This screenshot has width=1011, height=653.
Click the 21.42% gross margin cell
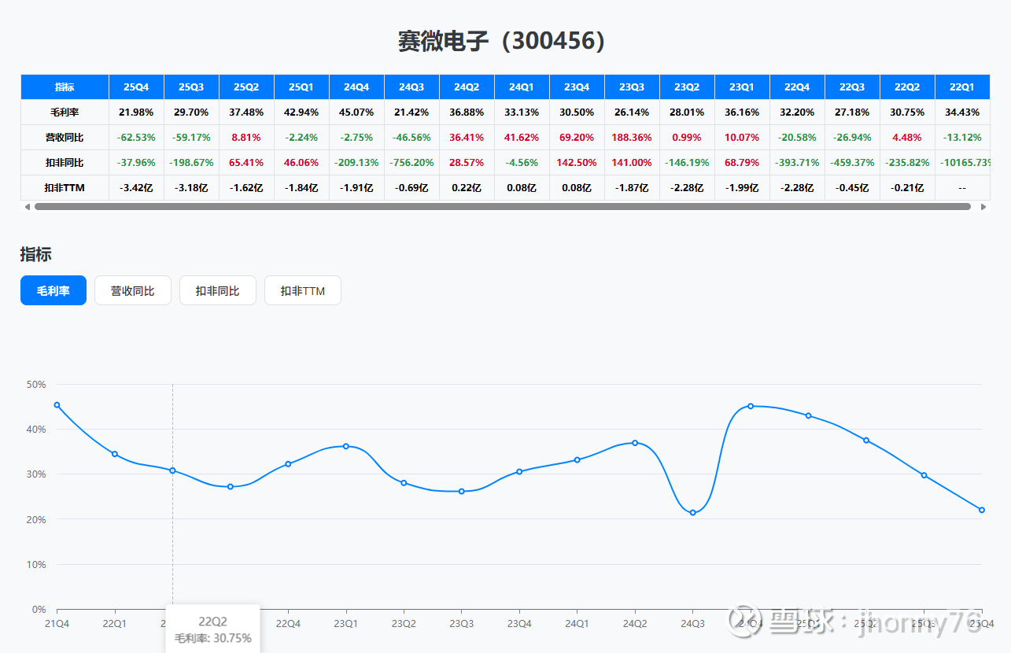coord(412,112)
